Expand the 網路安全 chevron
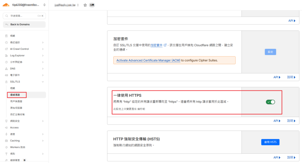Image resolution: width=302 pixels, height=163 pixels. 43,121
